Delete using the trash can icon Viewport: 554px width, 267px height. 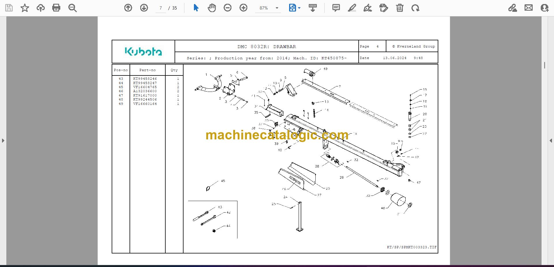tap(400, 8)
